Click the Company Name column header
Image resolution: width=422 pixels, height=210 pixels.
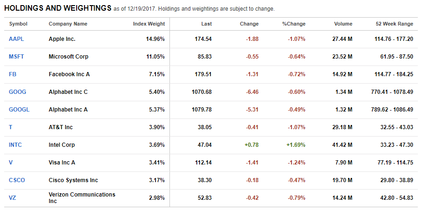point(68,24)
